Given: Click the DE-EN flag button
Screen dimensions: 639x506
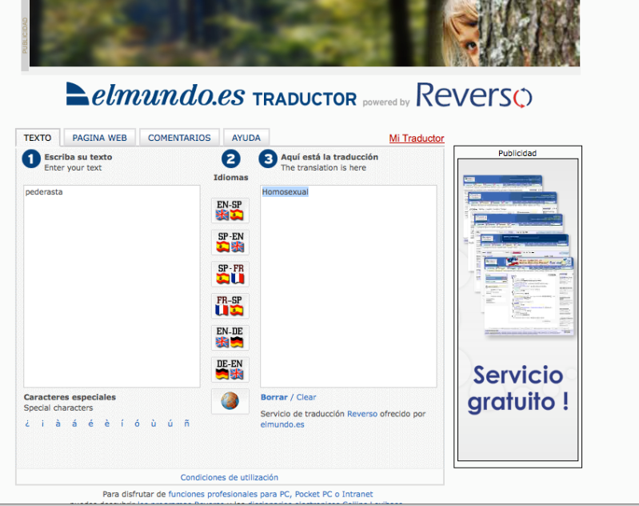Looking at the screenshot, I should click(230, 369).
